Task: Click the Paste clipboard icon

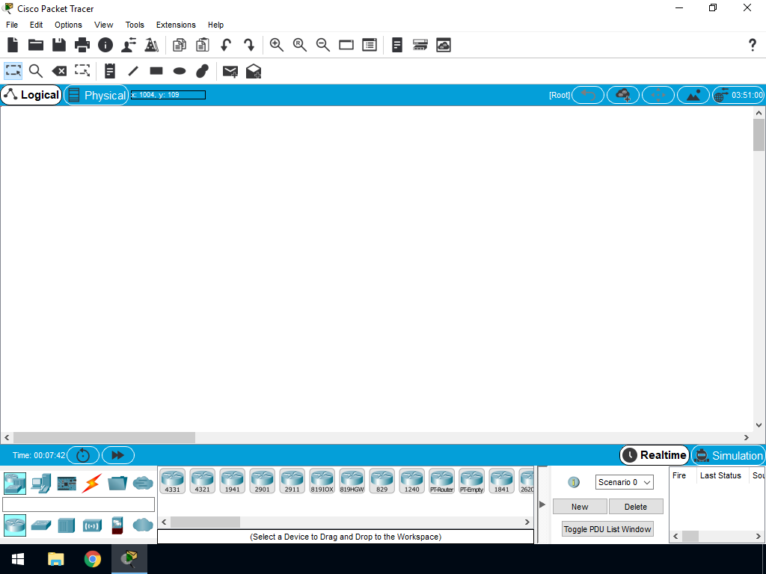Action: click(202, 45)
